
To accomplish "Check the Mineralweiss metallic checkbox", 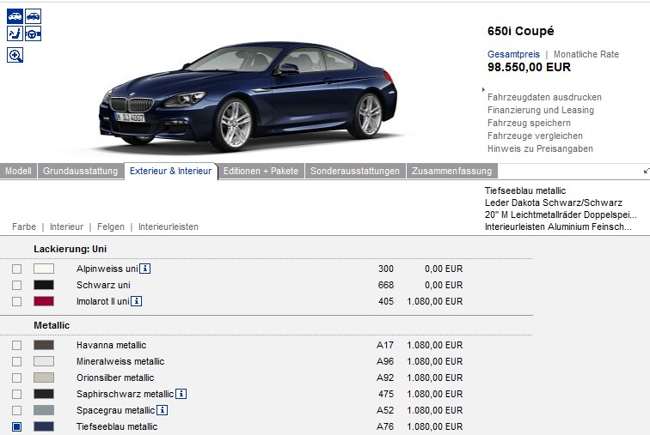I will tap(16, 361).
